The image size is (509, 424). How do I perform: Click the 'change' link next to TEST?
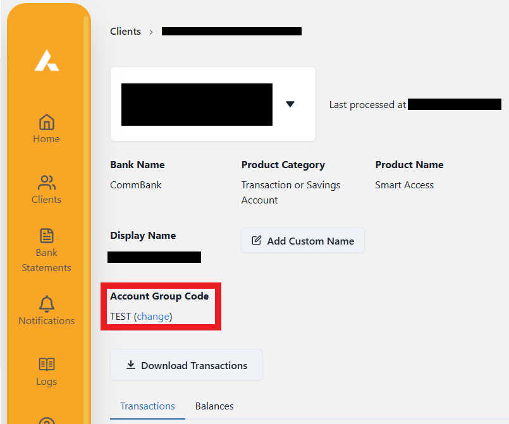[153, 317]
